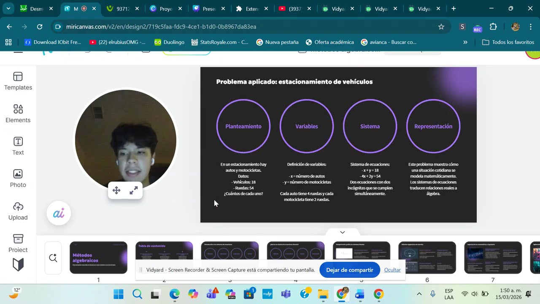Image resolution: width=540 pixels, height=304 pixels.
Task: Open the Photo panel
Action: [x=18, y=179]
